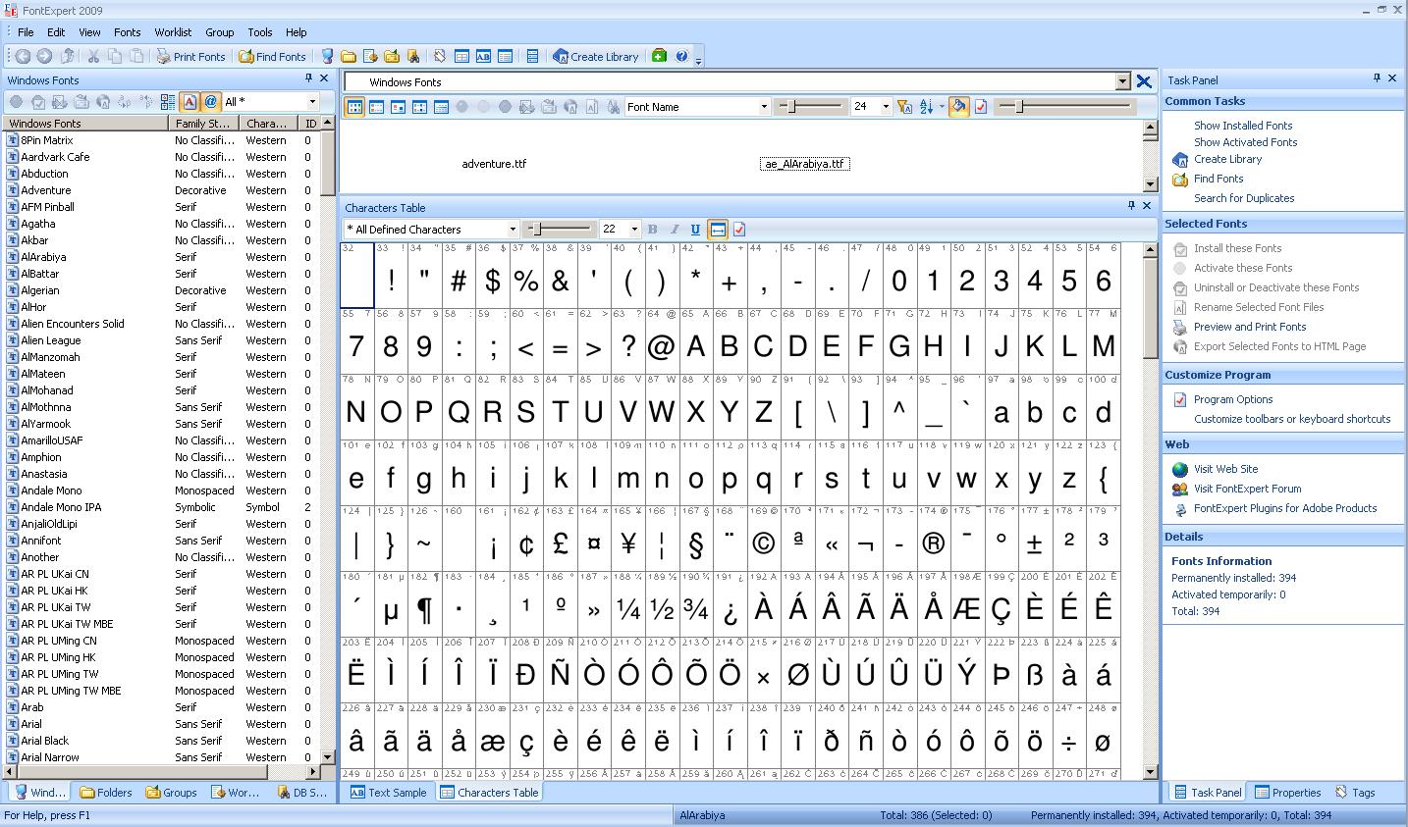Image resolution: width=1408 pixels, height=827 pixels.
Task: Click the Print Fonts toolbar button
Action: click(x=190, y=57)
